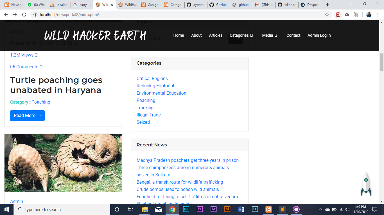Click the Wild Hacker Earth site logo
The image size is (384, 215).
point(95,36)
